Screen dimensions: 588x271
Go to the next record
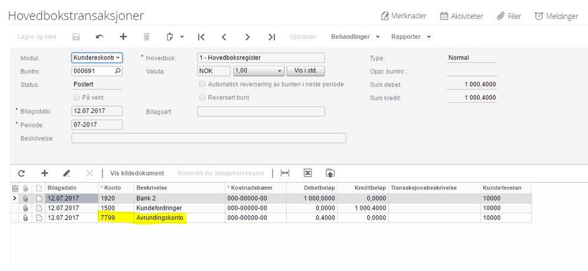pos(247,37)
